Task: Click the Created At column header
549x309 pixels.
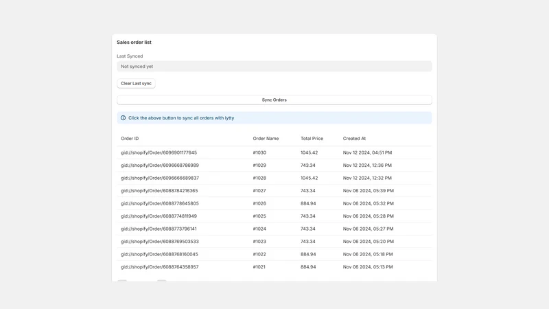Action: [x=354, y=139]
